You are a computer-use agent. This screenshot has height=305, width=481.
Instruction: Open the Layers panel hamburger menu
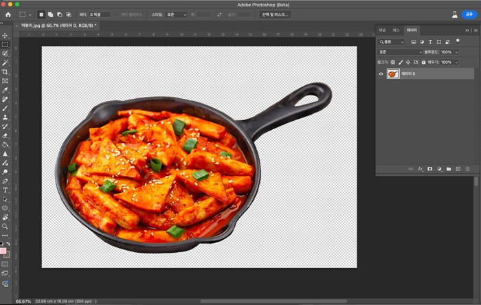(x=476, y=30)
